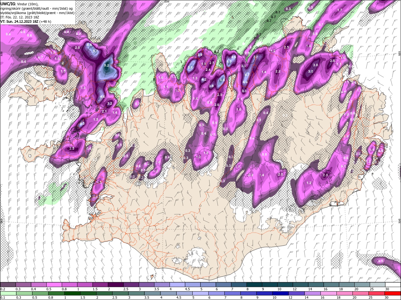Pick the dark mauve 0.2–0.3 snow legend swatch
This screenshot has width=401, height=300.
(x=8, y=285)
